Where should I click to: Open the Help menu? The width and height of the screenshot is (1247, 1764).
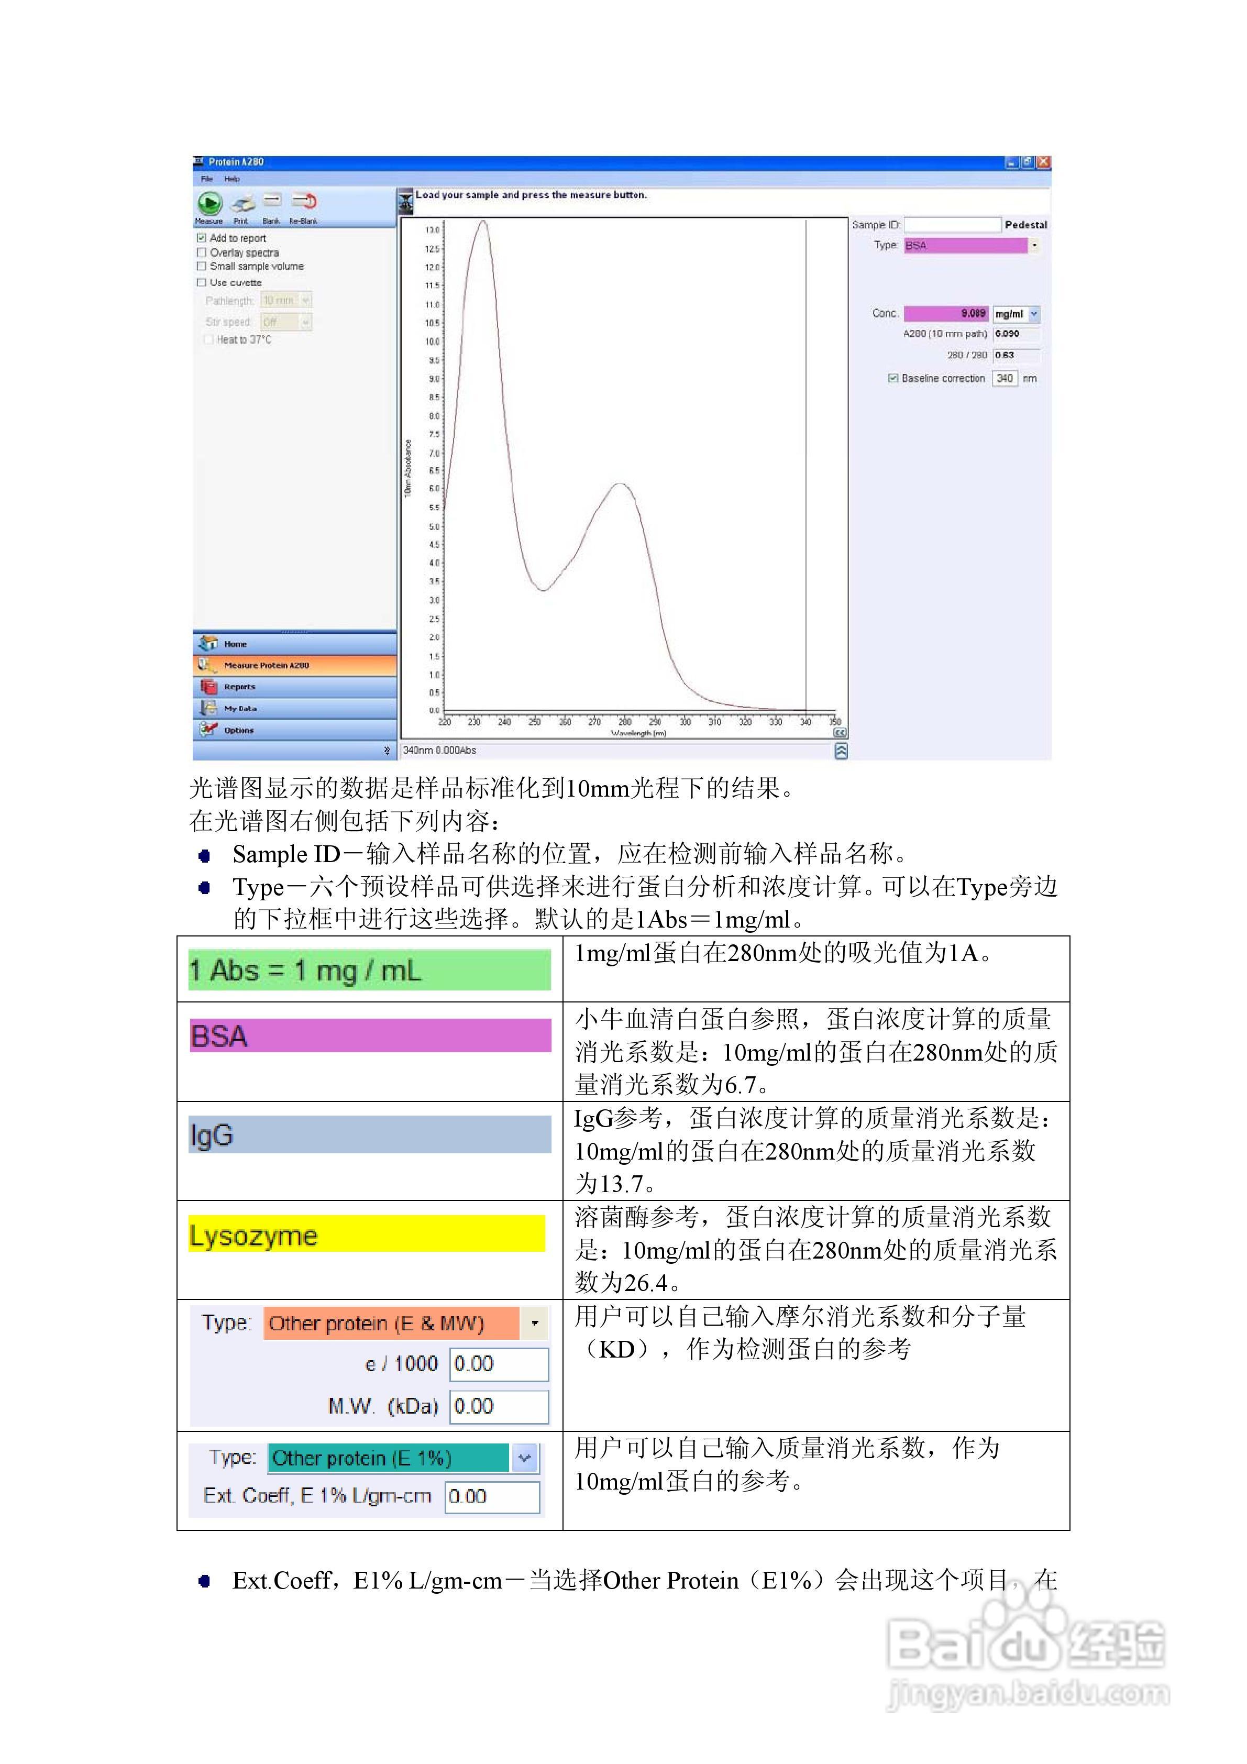click(x=232, y=179)
